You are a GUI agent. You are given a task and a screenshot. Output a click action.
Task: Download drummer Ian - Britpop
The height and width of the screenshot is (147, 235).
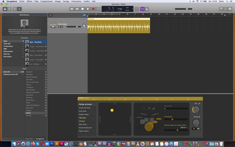[x=46, y=64]
